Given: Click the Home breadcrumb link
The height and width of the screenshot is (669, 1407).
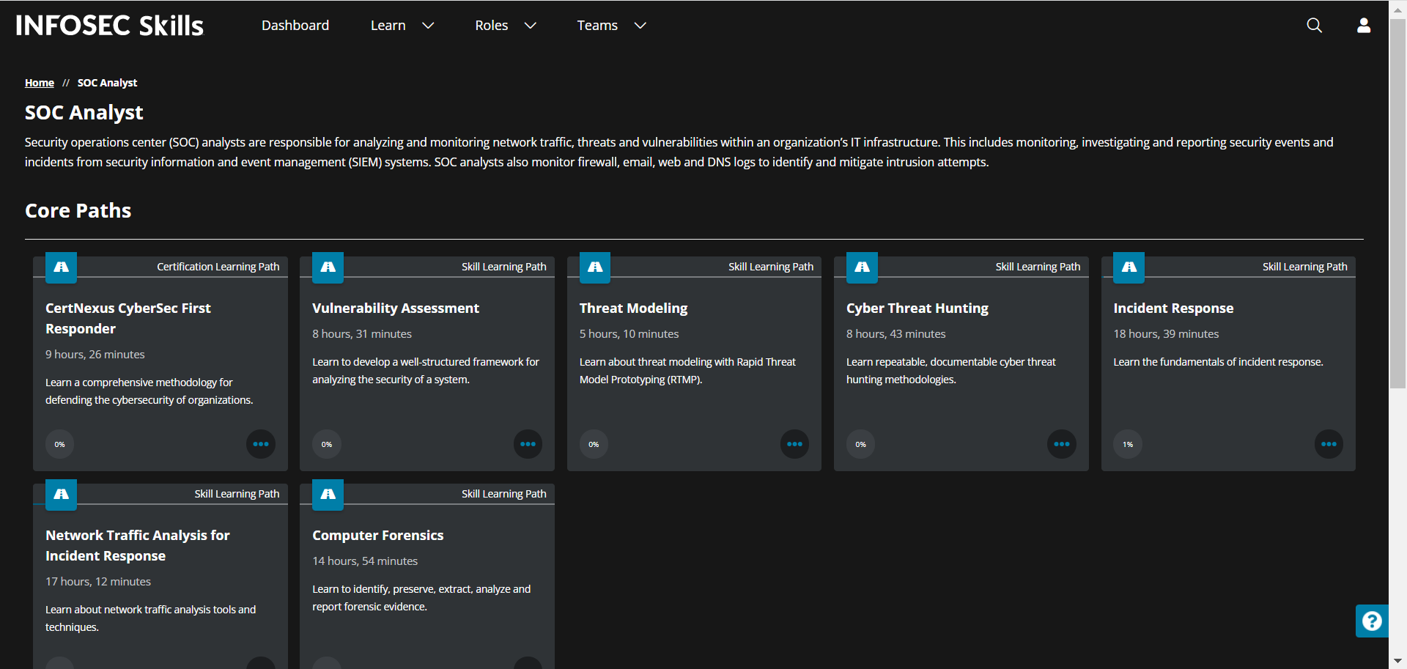Looking at the screenshot, I should click(40, 83).
